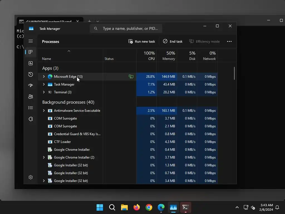Sort by Network column header

(x=207, y=56)
